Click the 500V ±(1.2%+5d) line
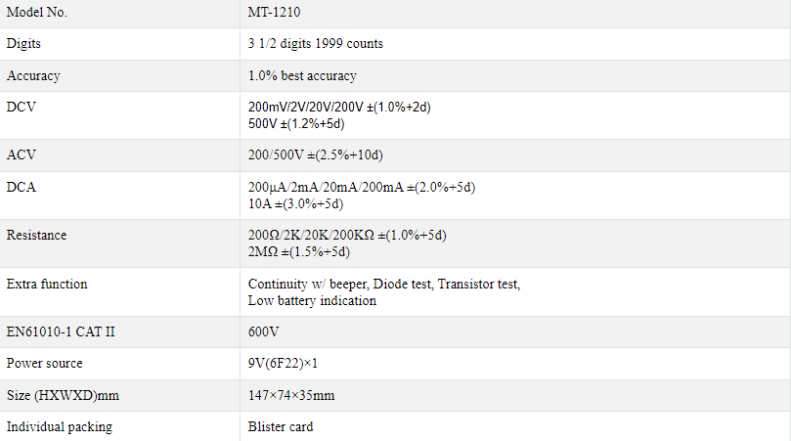This screenshot has width=791, height=441. click(296, 123)
